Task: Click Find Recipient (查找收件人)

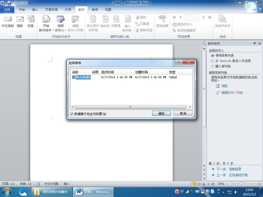Action: [x=183, y=24]
